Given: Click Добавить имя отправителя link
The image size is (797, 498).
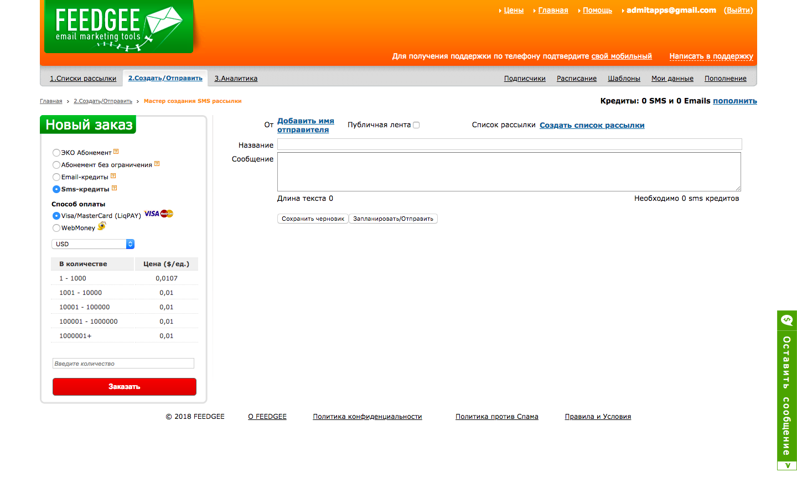Looking at the screenshot, I should (x=306, y=125).
